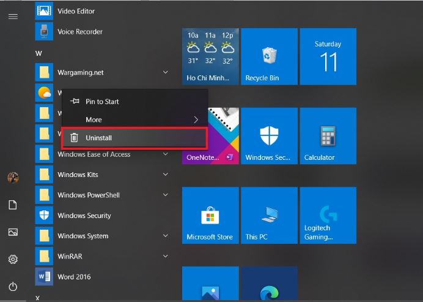Open the Video Editor app icon

click(x=44, y=11)
